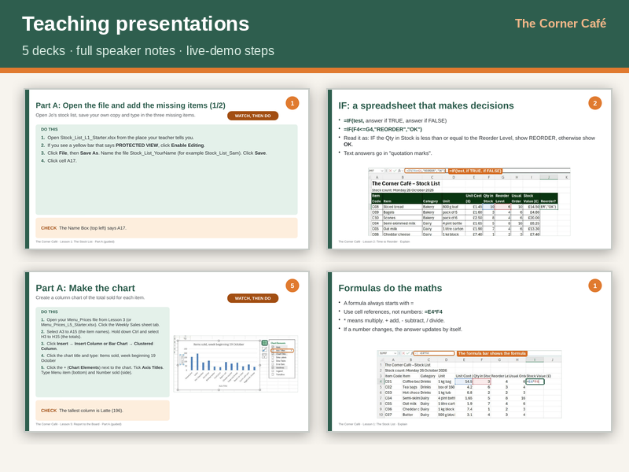Click the bullet "If a number changes, the answer updates by itself."
This screenshot has height=472, width=629.
(403, 330)
